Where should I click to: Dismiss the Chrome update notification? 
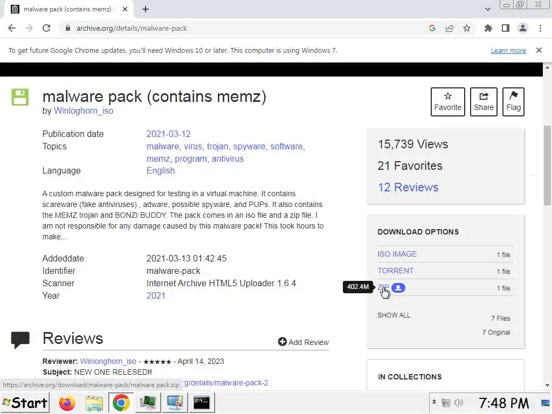539,50
